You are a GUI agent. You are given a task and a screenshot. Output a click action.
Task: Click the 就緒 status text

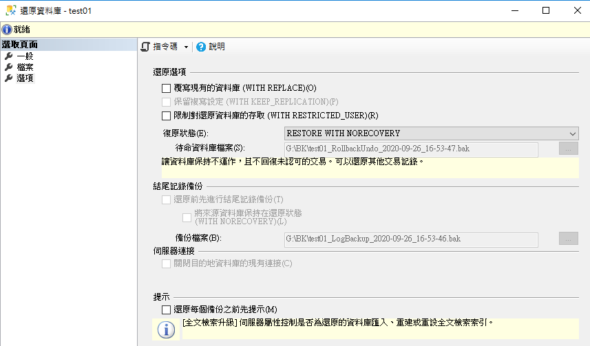pyautogui.click(x=22, y=30)
